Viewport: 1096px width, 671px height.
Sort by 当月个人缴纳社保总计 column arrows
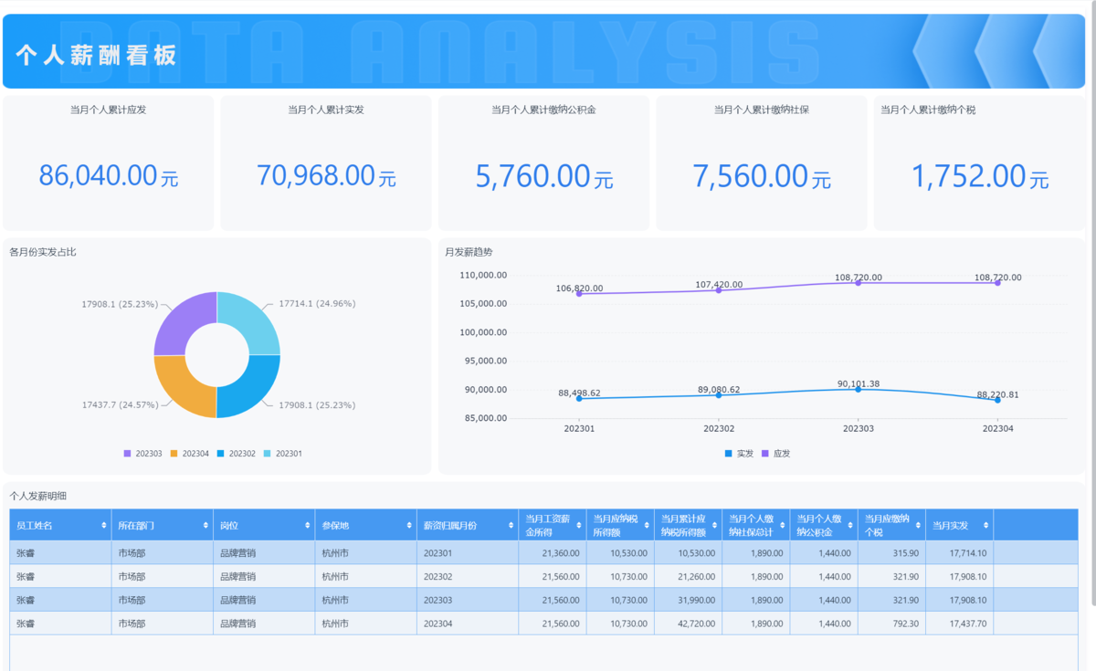tap(782, 526)
